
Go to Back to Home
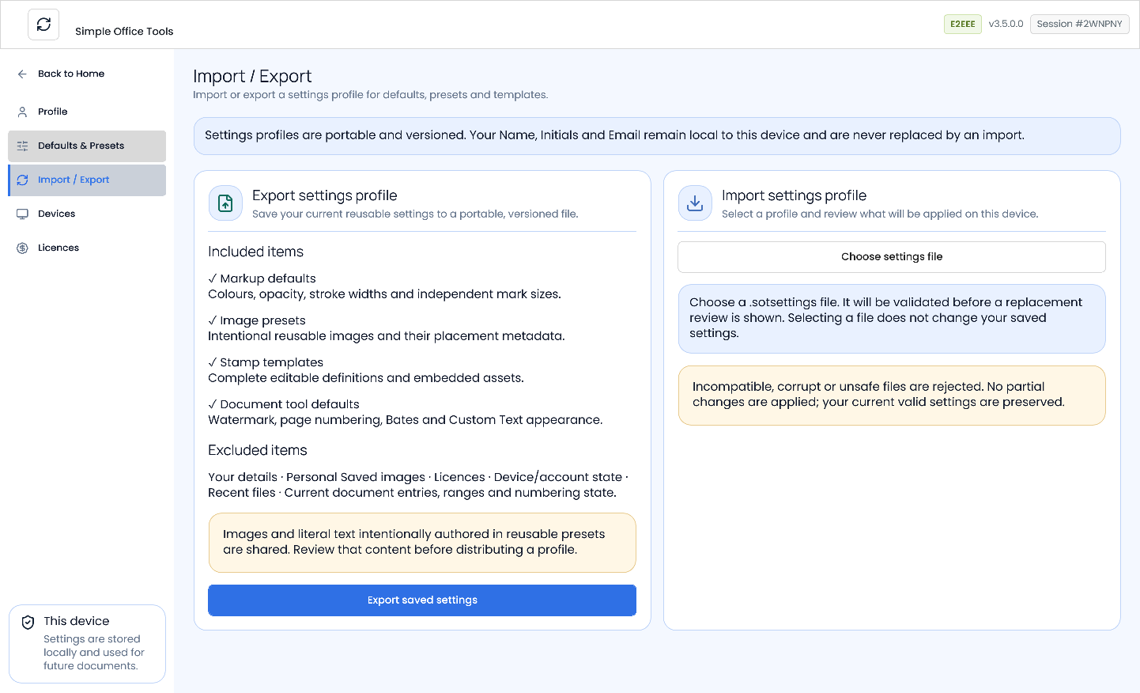tap(87, 74)
